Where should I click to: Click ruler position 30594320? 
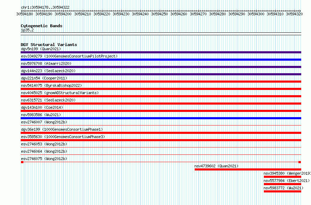pos(294,14)
